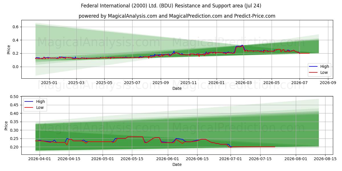Click the '2025-07' tick label on top chart
342x171 pixels.
click(132, 83)
